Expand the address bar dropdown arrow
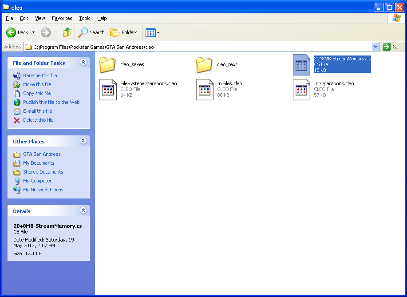 pyautogui.click(x=375, y=47)
